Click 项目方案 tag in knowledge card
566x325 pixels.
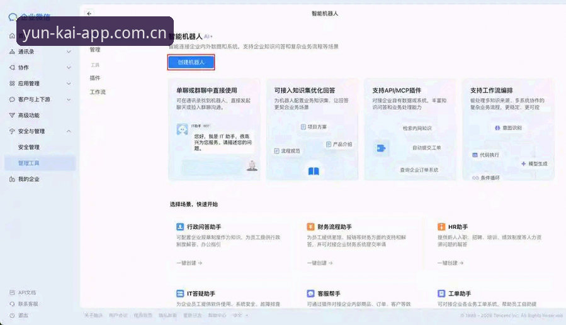[x=314, y=127]
